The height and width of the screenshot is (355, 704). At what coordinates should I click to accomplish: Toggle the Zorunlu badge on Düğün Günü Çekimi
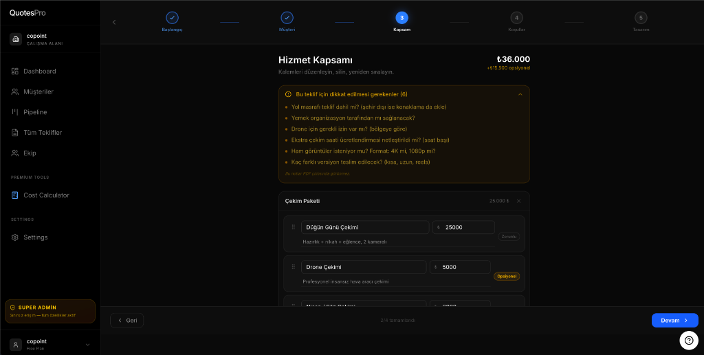pyautogui.click(x=509, y=237)
